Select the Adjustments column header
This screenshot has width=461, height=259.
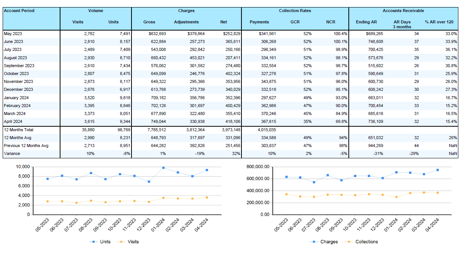pos(186,22)
